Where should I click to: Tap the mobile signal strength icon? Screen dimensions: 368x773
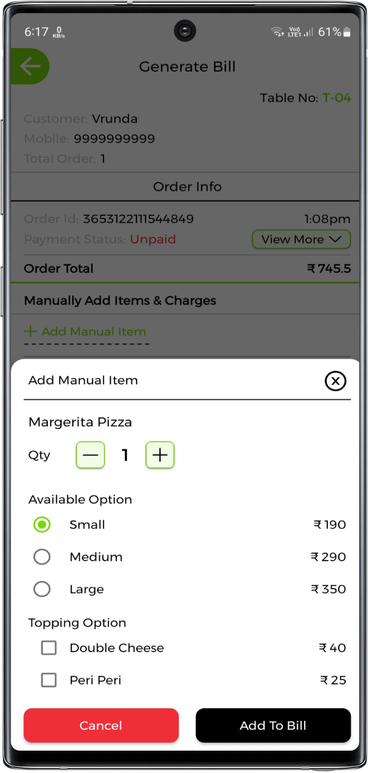309,32
